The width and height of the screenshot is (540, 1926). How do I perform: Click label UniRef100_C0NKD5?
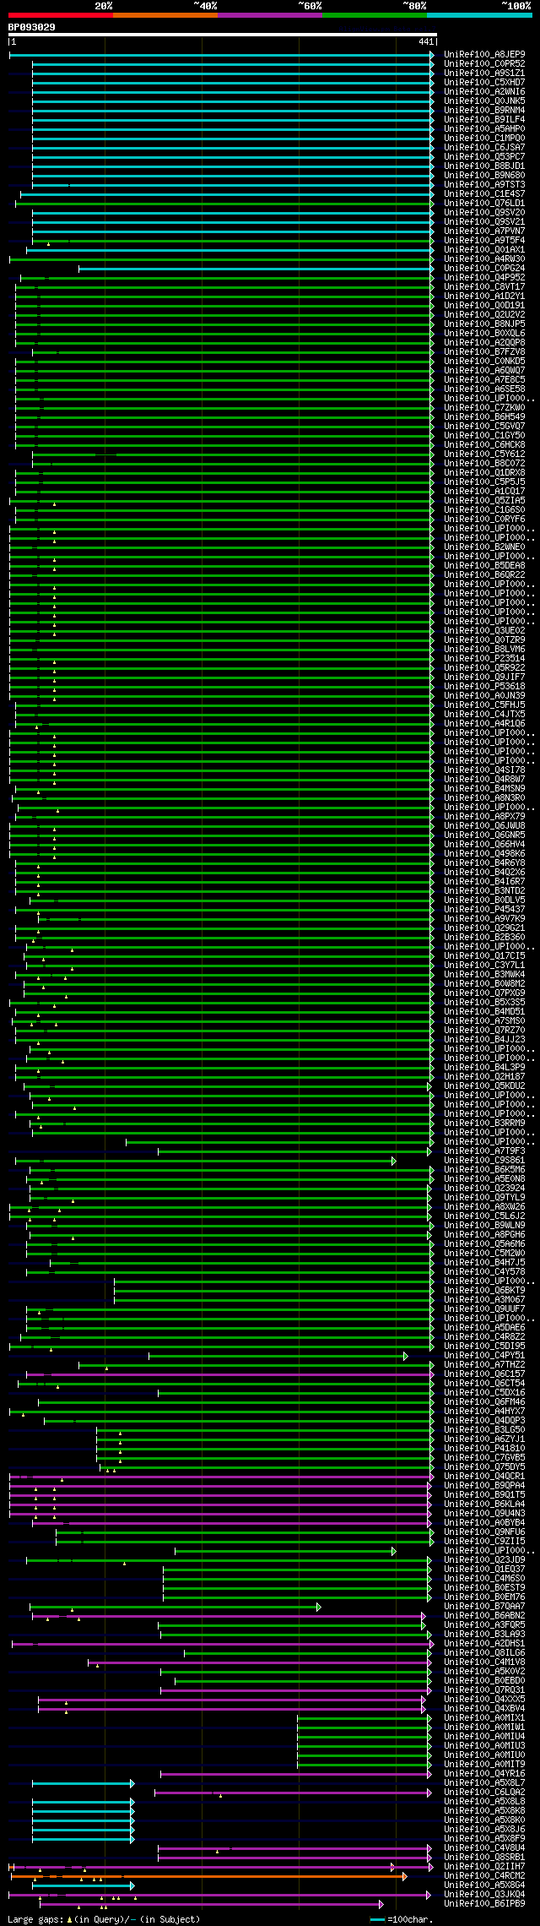484,362
